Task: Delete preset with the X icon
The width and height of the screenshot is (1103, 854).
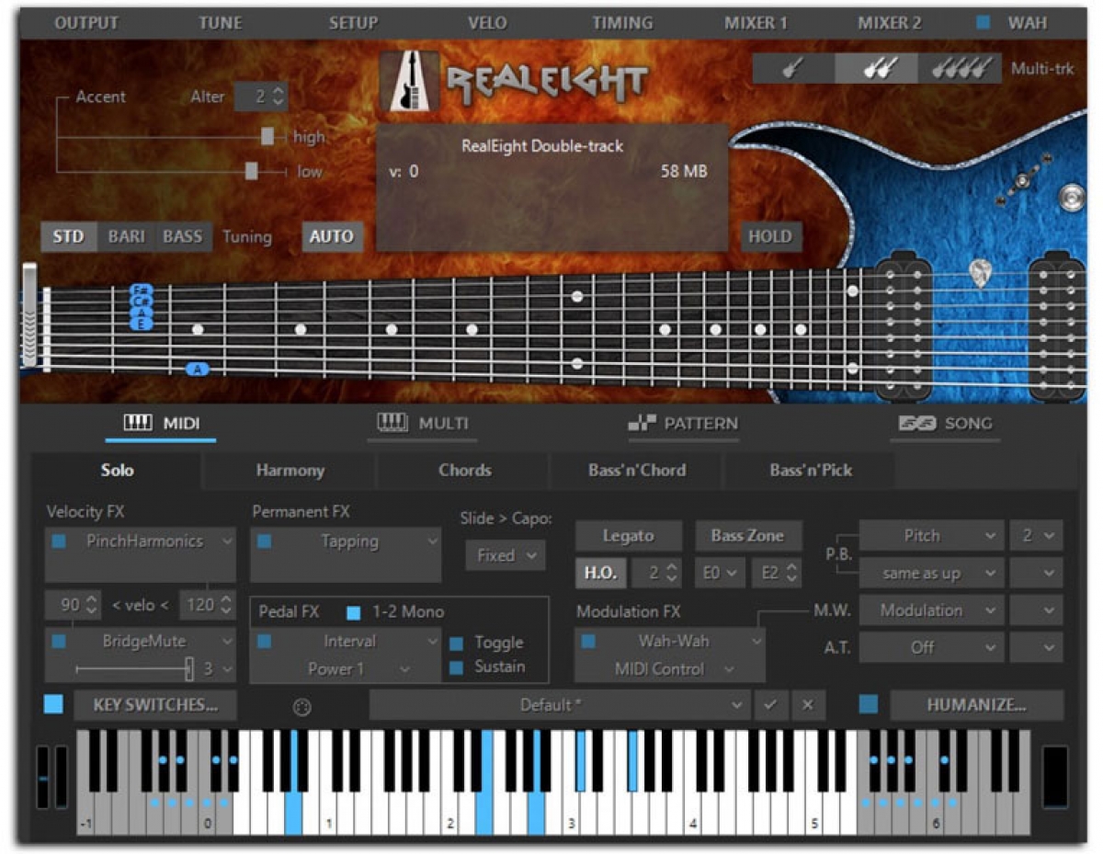Action: coord(808,705)
